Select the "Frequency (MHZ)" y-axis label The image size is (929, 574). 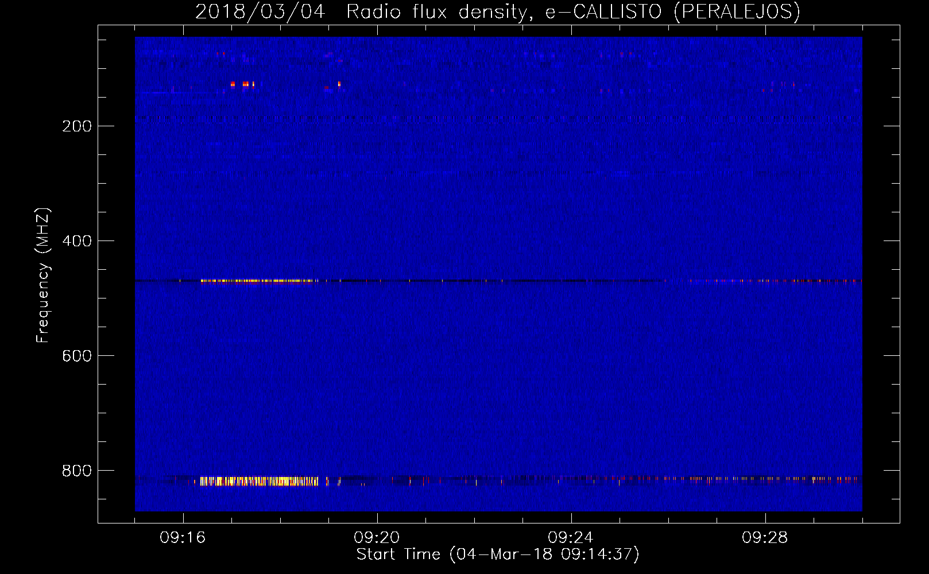click(x=43, y=276)
